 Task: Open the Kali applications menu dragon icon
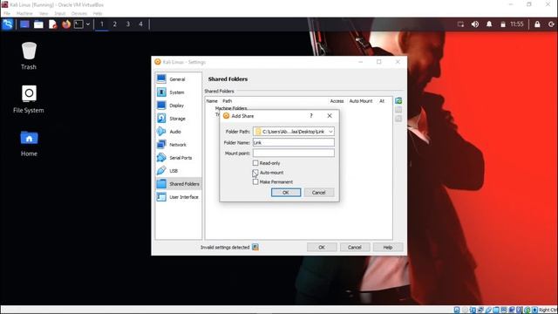pos(7,24)
